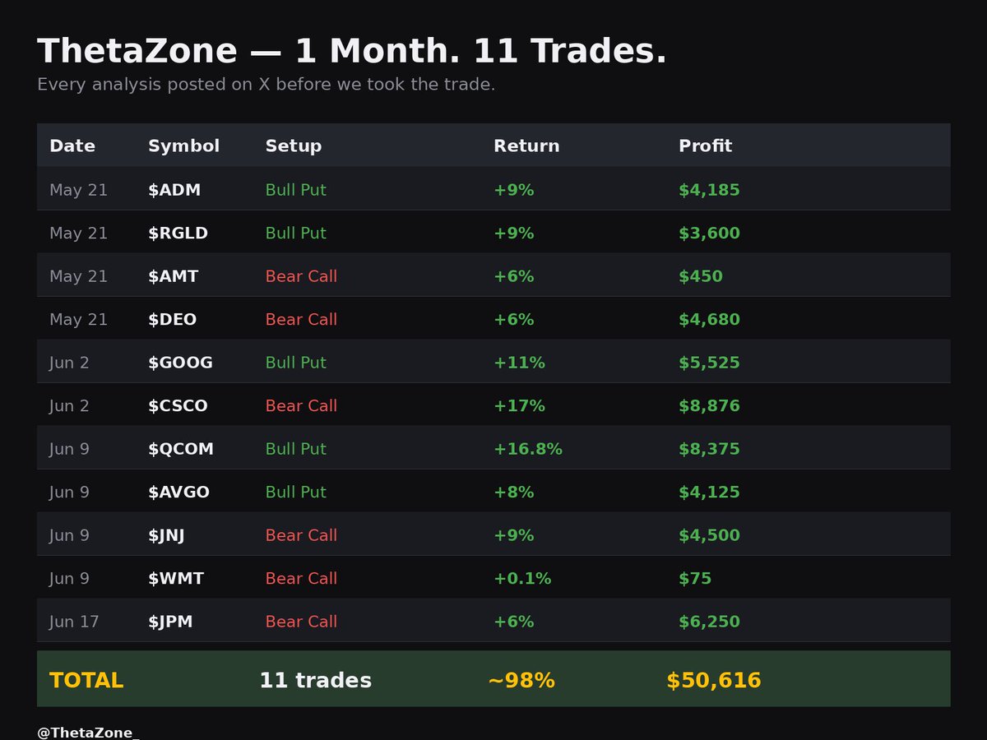Click the Jun 2 date for $GOOG
This screenshot has width=987, height=740.
(69, 363)
